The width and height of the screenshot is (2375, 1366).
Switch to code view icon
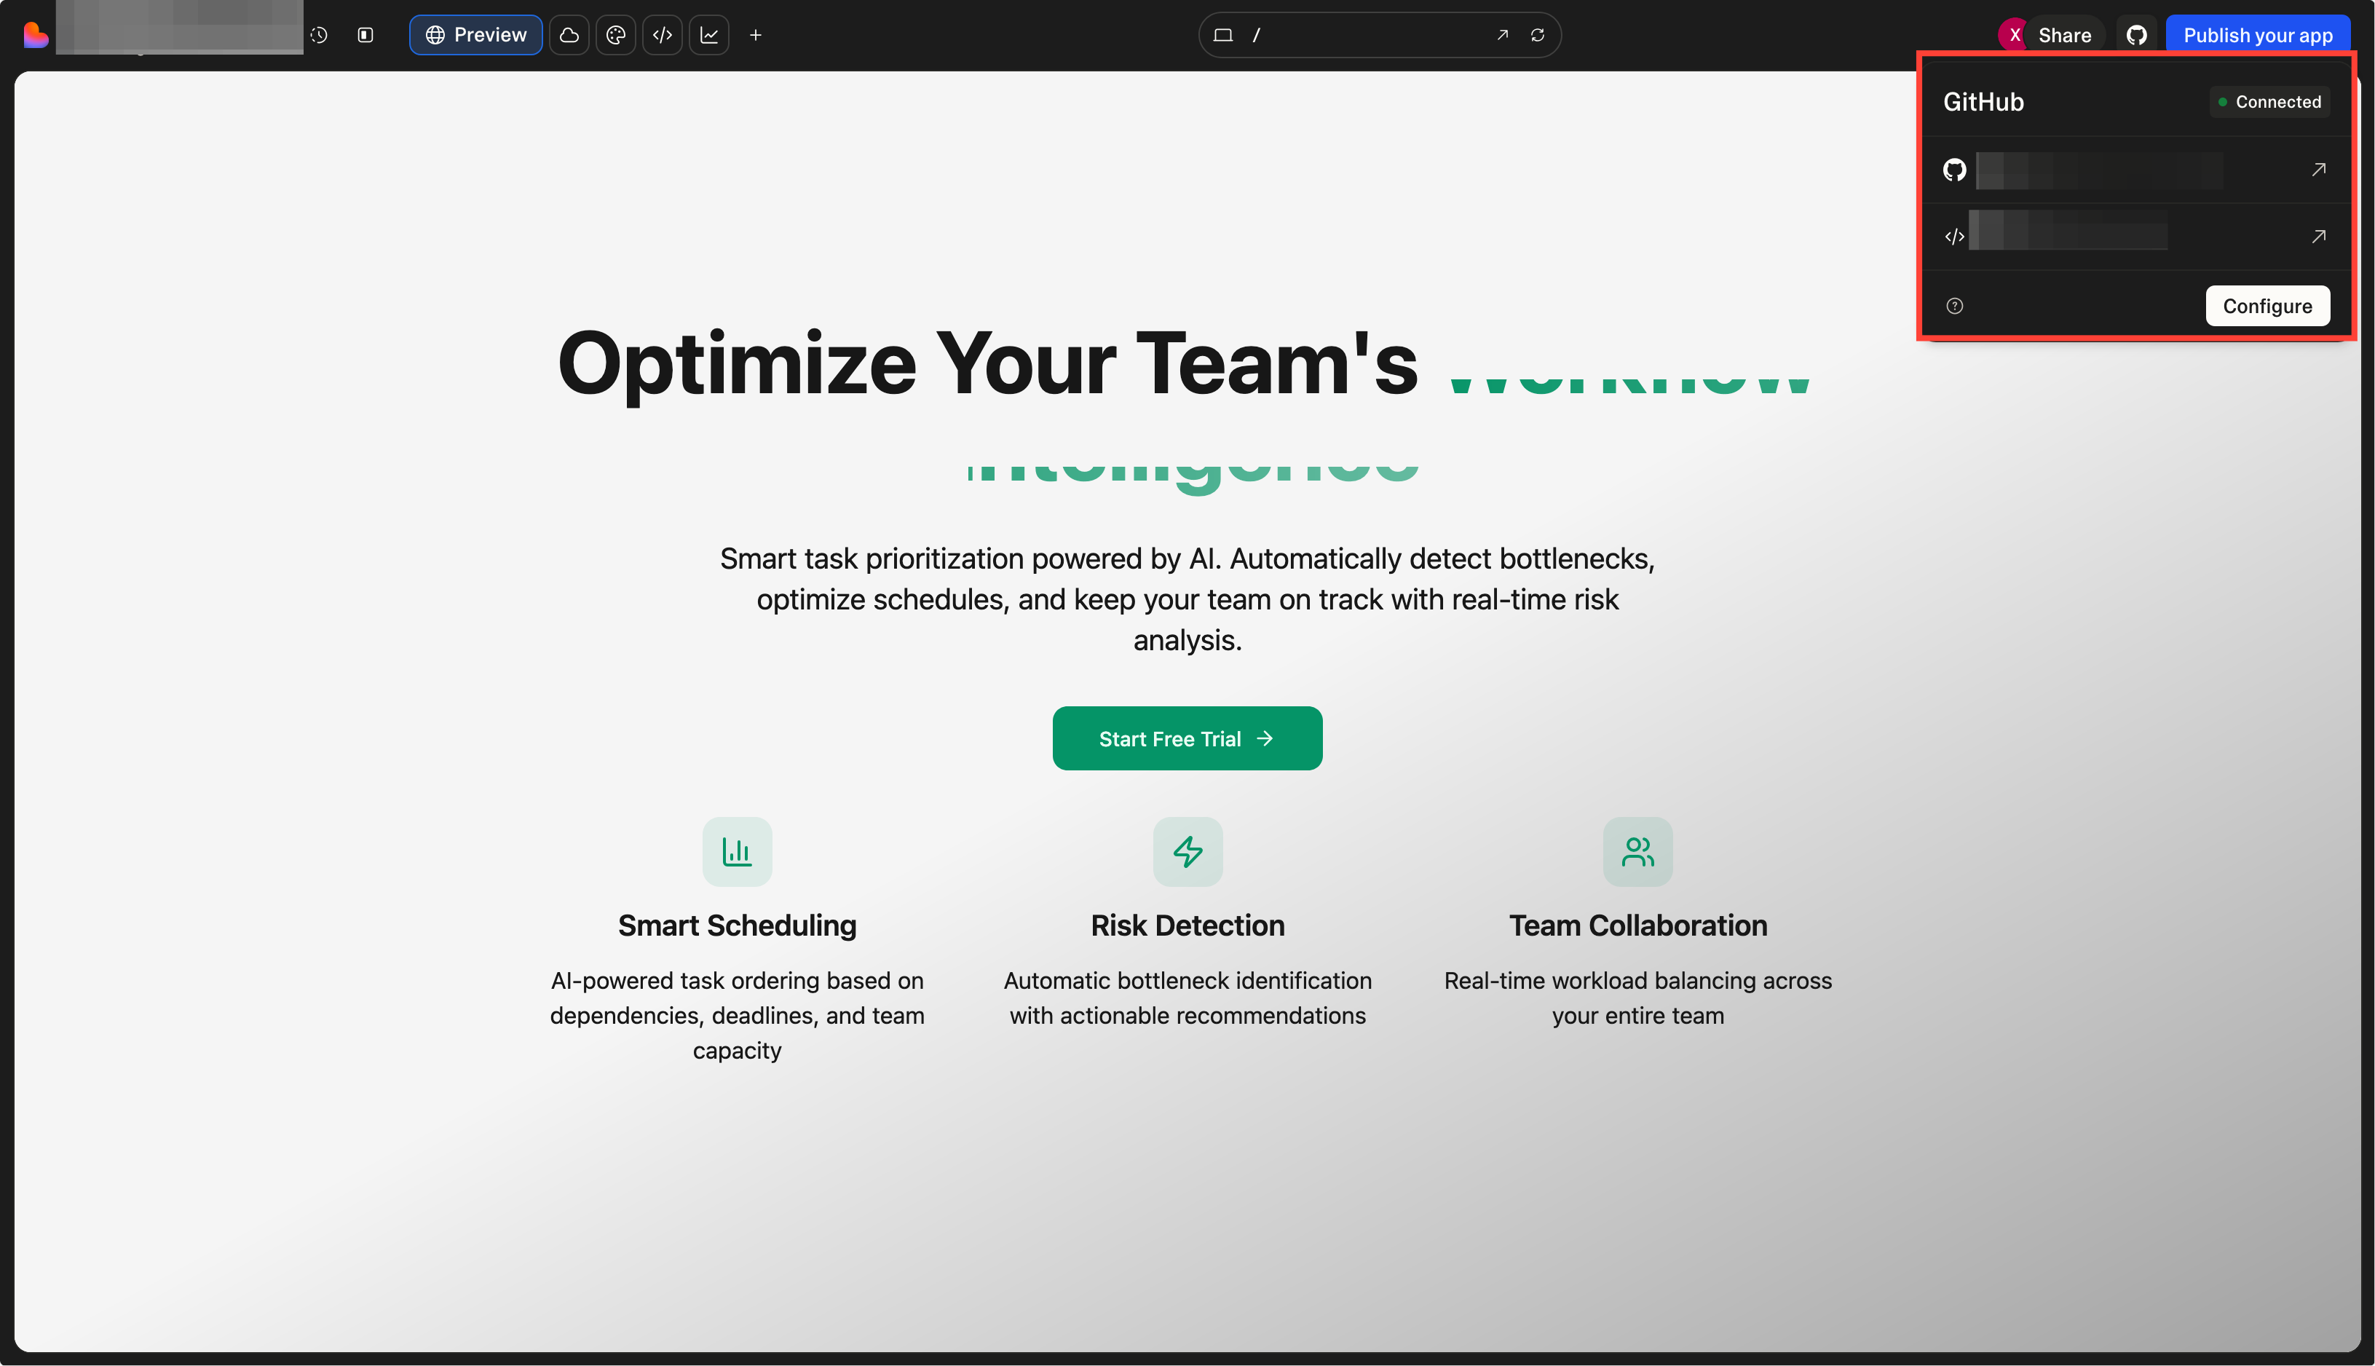coord(663,35)
